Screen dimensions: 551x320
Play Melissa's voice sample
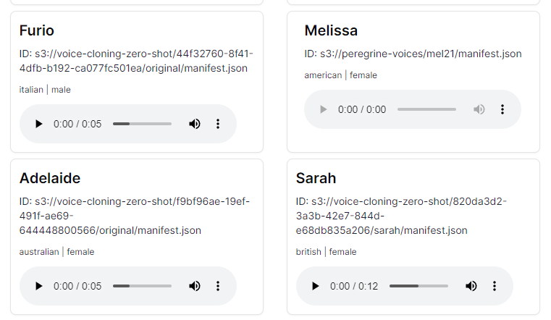click(x=323, y=109)
